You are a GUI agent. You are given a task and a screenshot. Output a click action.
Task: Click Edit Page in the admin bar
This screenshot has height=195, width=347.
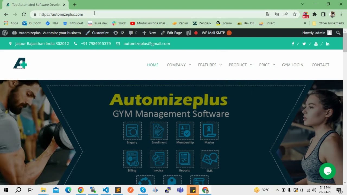pos(171,33)
